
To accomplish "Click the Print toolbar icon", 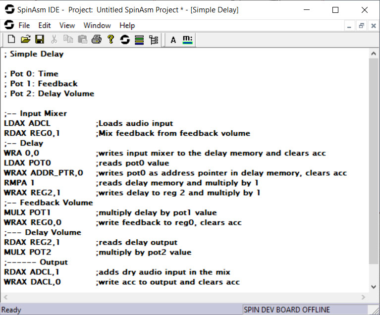I will 96,40.
